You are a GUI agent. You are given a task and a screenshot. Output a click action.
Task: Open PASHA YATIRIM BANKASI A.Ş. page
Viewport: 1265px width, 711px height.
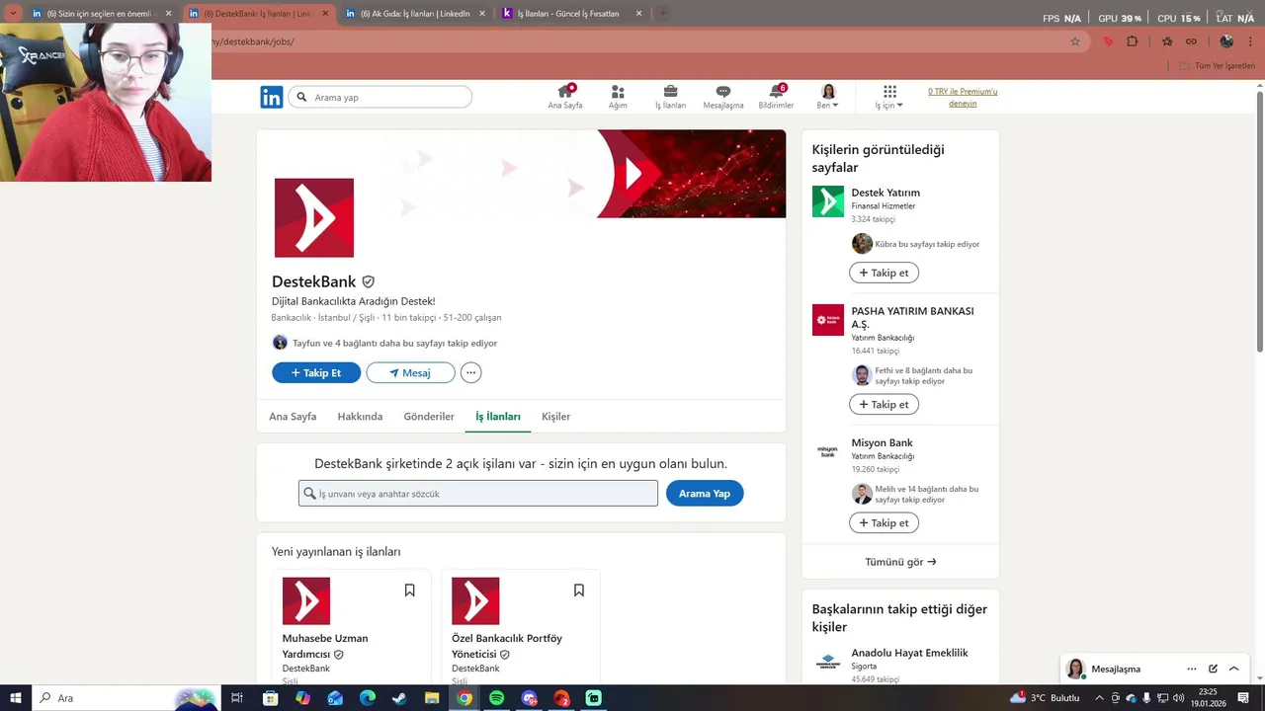click(x=912, y=317)
